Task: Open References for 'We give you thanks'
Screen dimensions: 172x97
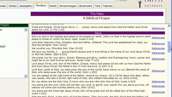Action: pyautogui.click(x=158, y=53)
